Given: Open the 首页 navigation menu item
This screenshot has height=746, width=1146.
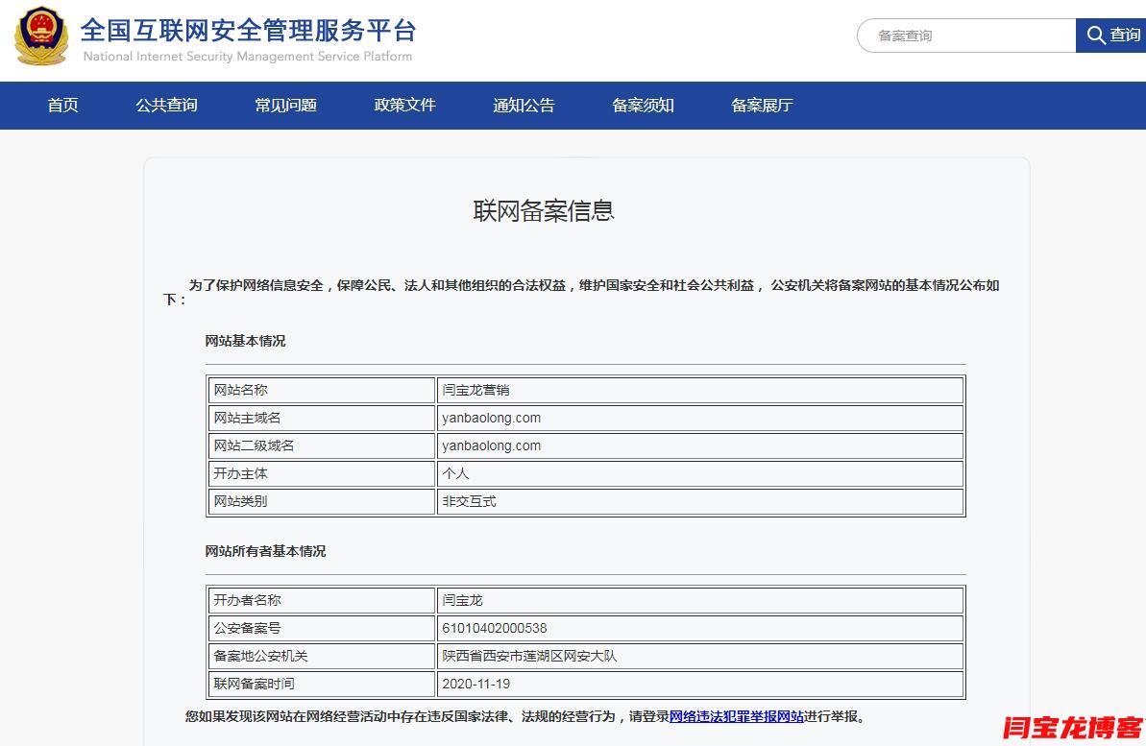Looking at the screenshot, I should pos(62,106).
